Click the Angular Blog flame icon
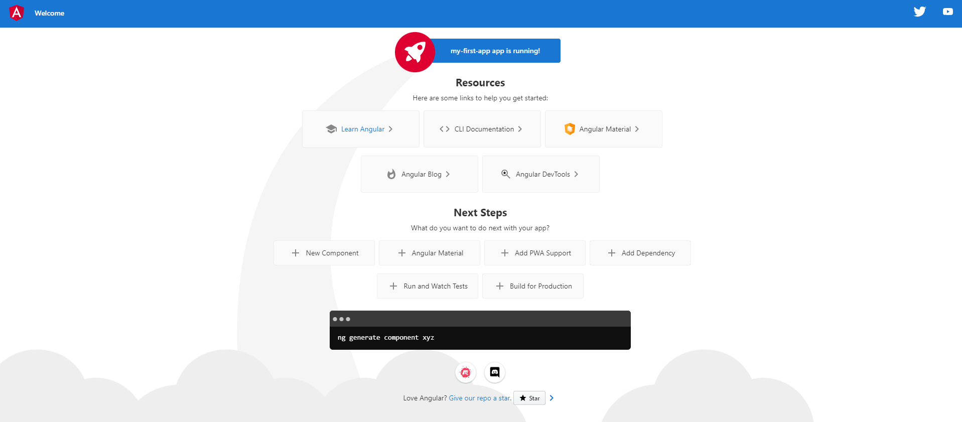The height and width of the screenshot is (422, 962). (391, 174)
